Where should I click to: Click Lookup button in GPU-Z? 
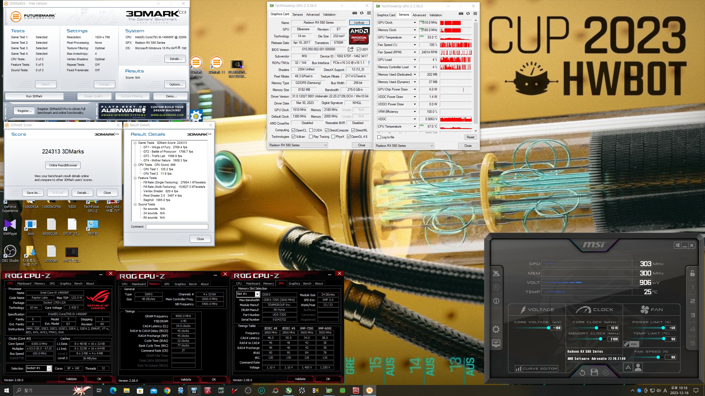359,23
